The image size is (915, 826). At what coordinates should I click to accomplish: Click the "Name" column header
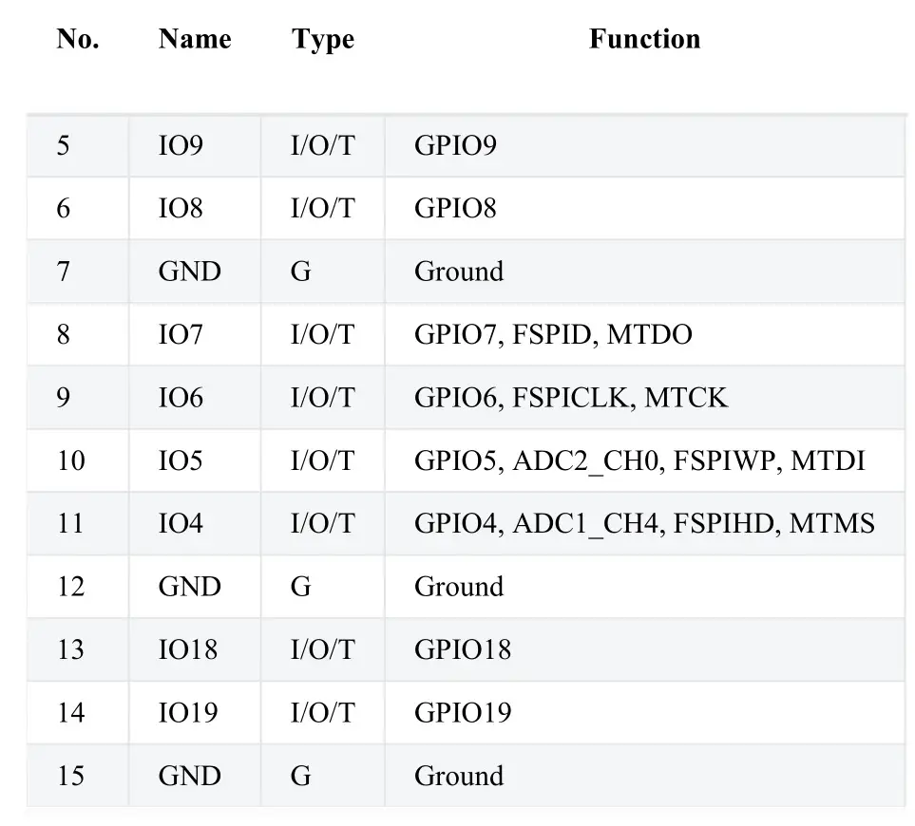tap(195, 39)
